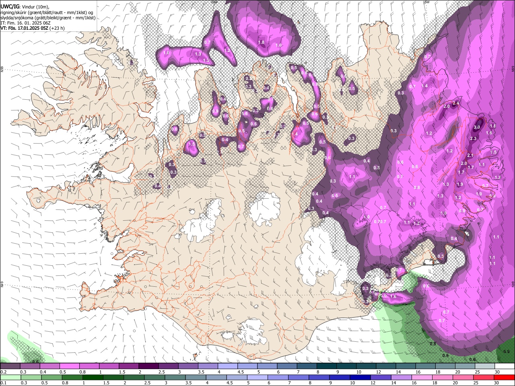Viewport: 515px width, 386px height.
Task: Click the UWC/IG title label
Action: [x=10, y=6]
